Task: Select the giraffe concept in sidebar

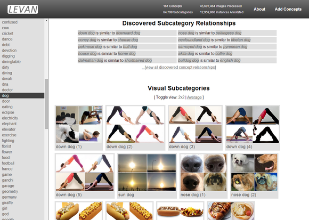Action: click(7, 202)
